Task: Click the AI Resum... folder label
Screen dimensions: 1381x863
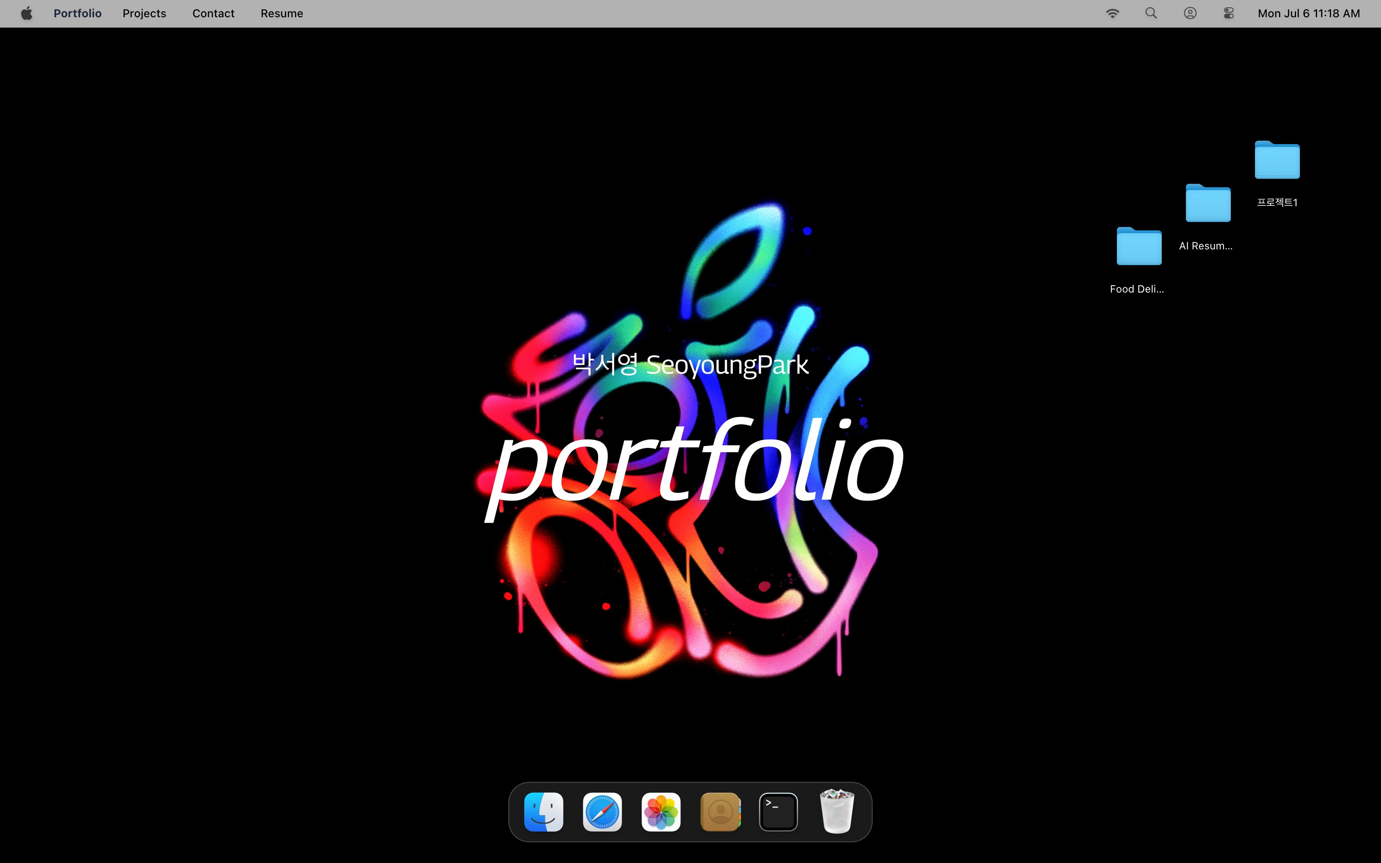Action: pyautogui.click(x=1206, y=246)
